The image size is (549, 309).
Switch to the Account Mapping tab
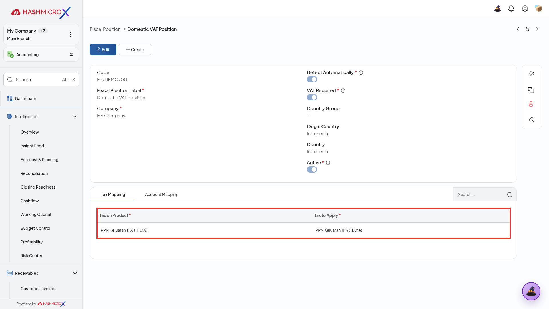162,195
